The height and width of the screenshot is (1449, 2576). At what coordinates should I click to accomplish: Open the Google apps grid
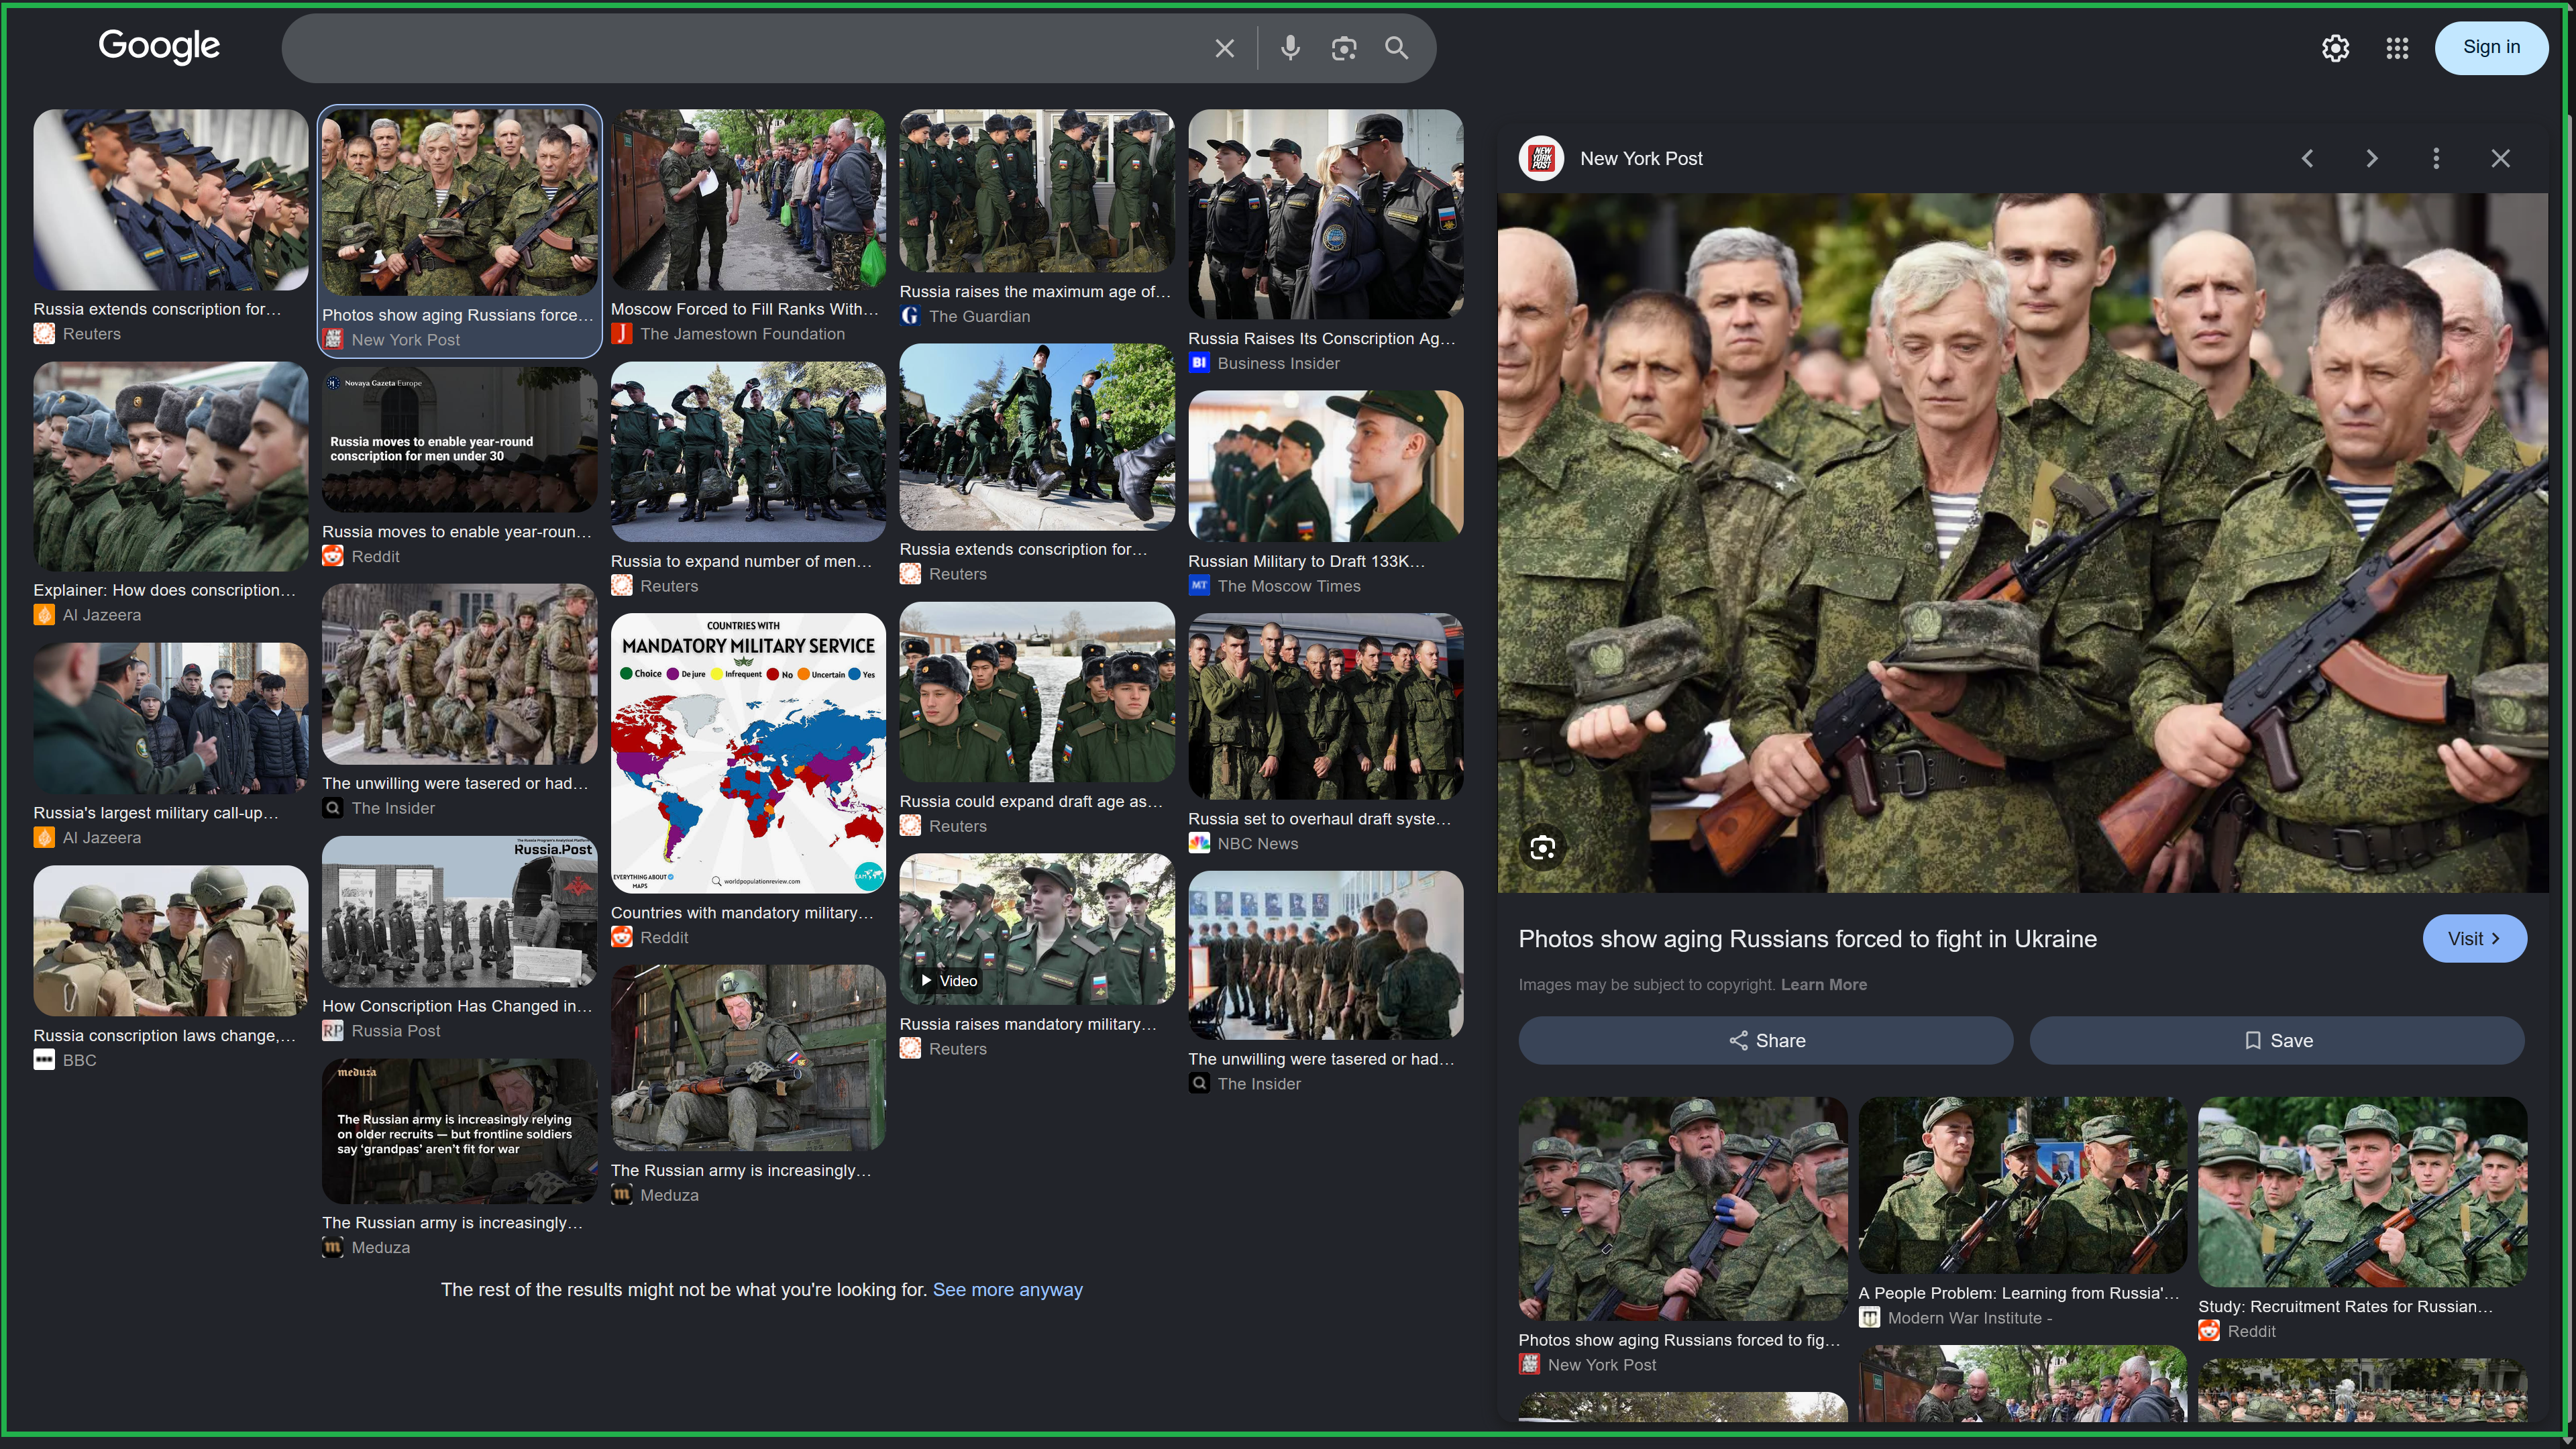2397,48
